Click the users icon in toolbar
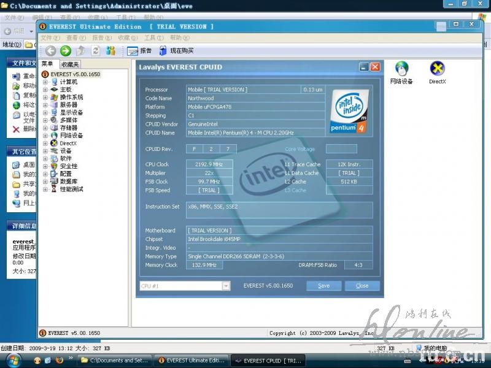The width and height of the screenshot is (491, 368). coord(110,51)
